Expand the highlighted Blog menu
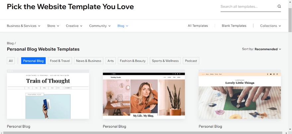Screen dimensions: 292x134 tap(123, 26)
